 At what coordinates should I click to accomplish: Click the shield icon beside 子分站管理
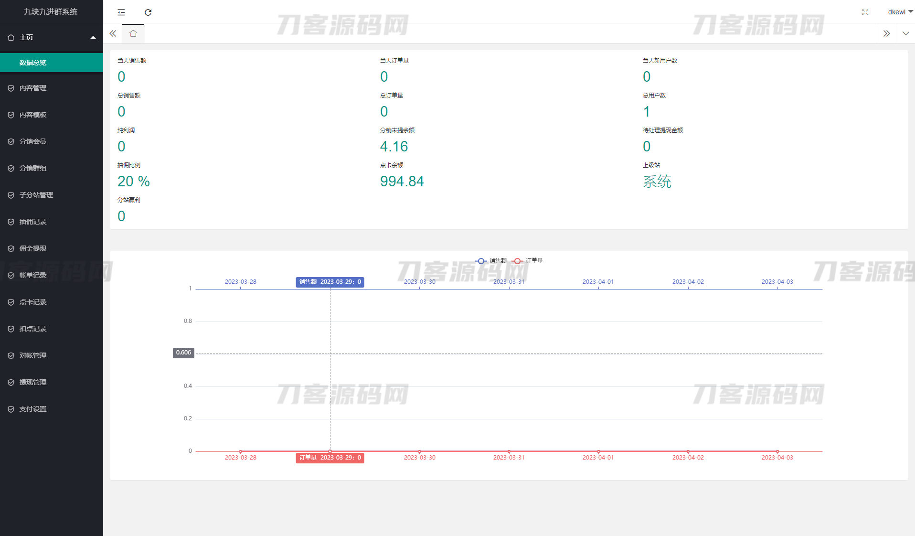(x=11, y=195)
